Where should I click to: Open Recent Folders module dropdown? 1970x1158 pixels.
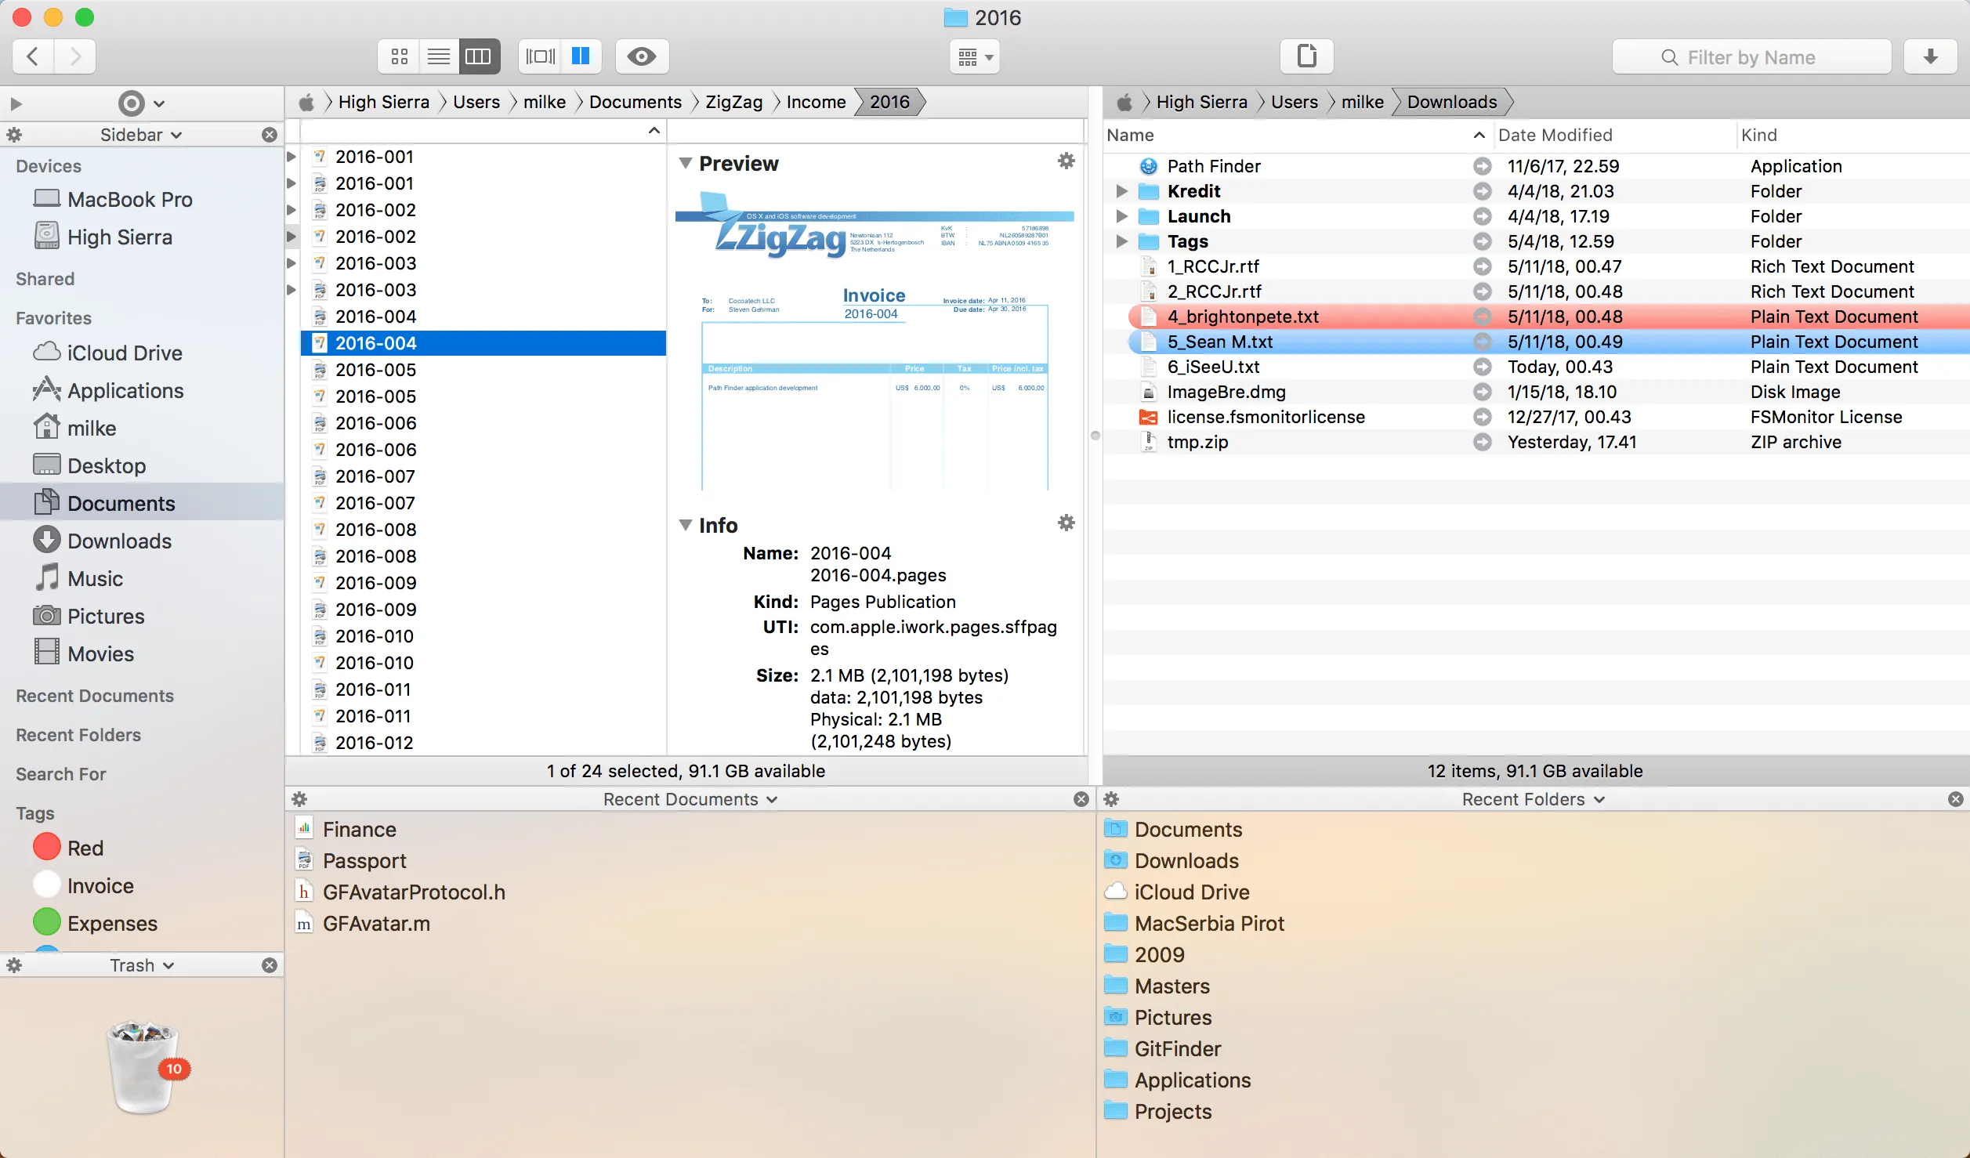coord(1533,799)
